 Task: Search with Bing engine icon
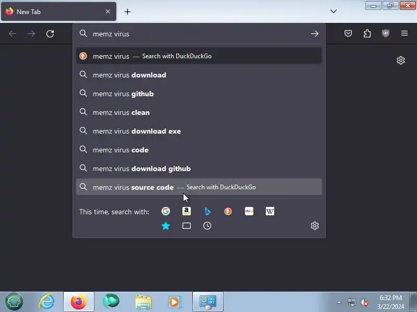[207, 211]
